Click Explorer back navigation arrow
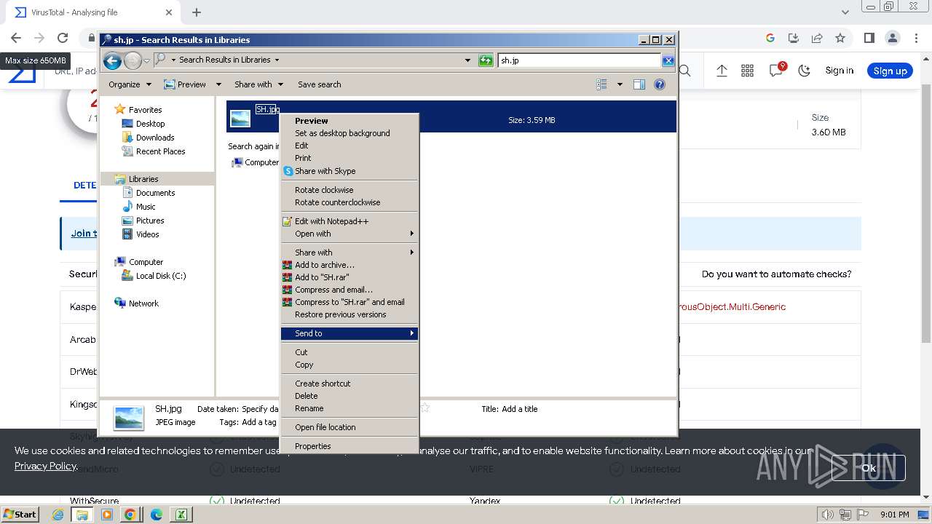932x524 pixels. pyautogui.click(x=112, y=60)
